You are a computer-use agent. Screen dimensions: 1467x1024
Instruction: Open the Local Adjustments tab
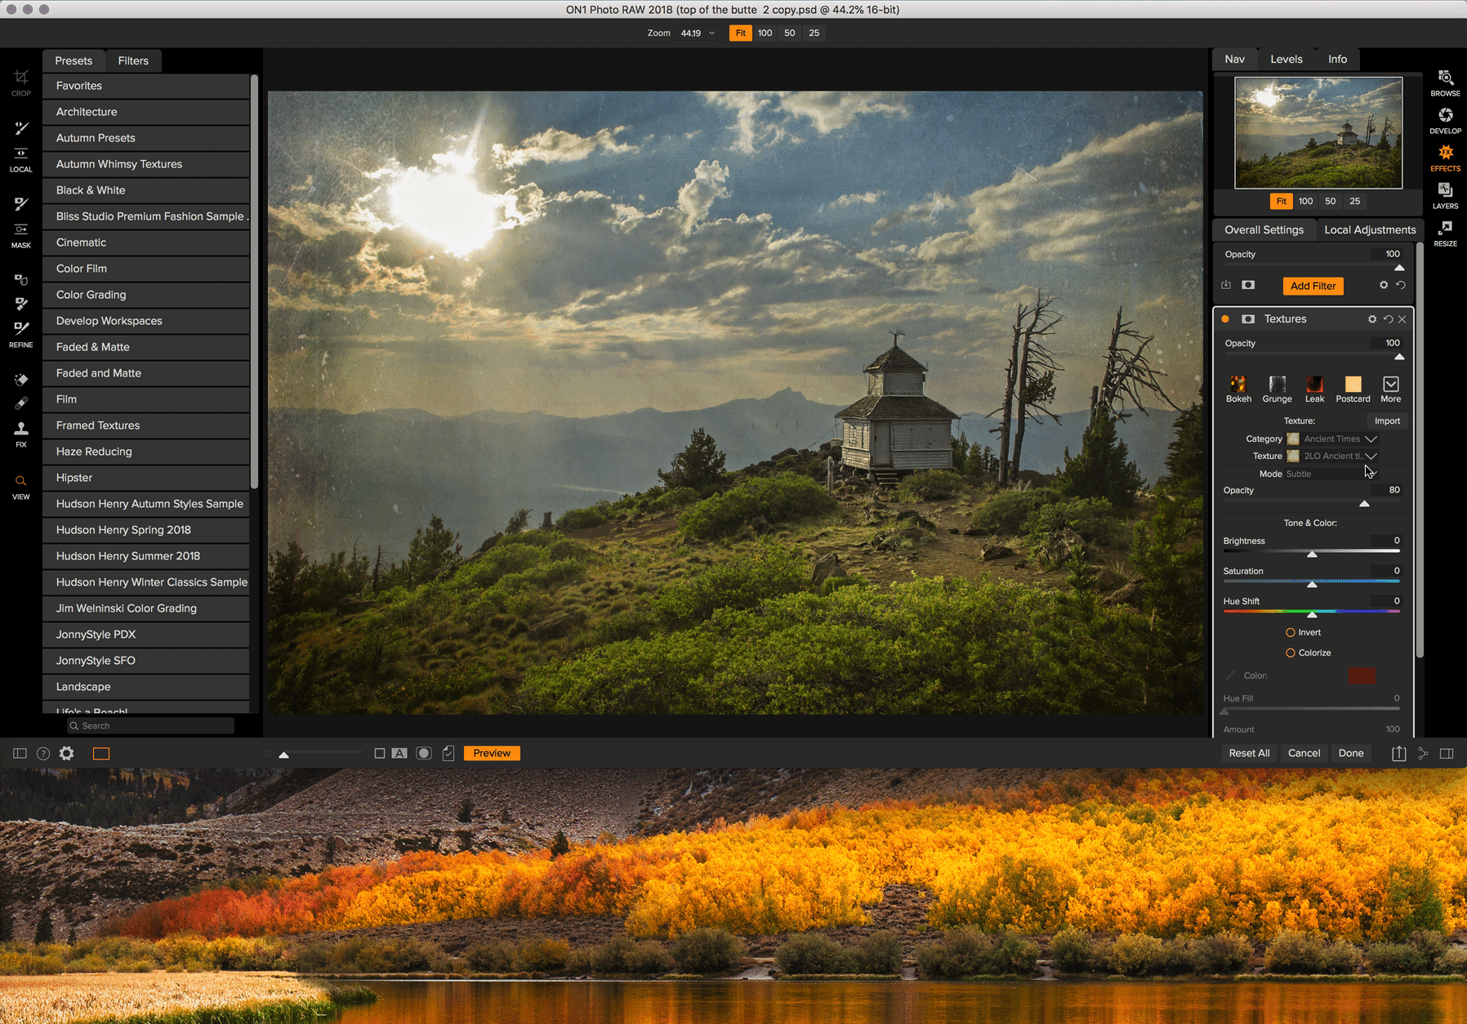point(1370,230)
